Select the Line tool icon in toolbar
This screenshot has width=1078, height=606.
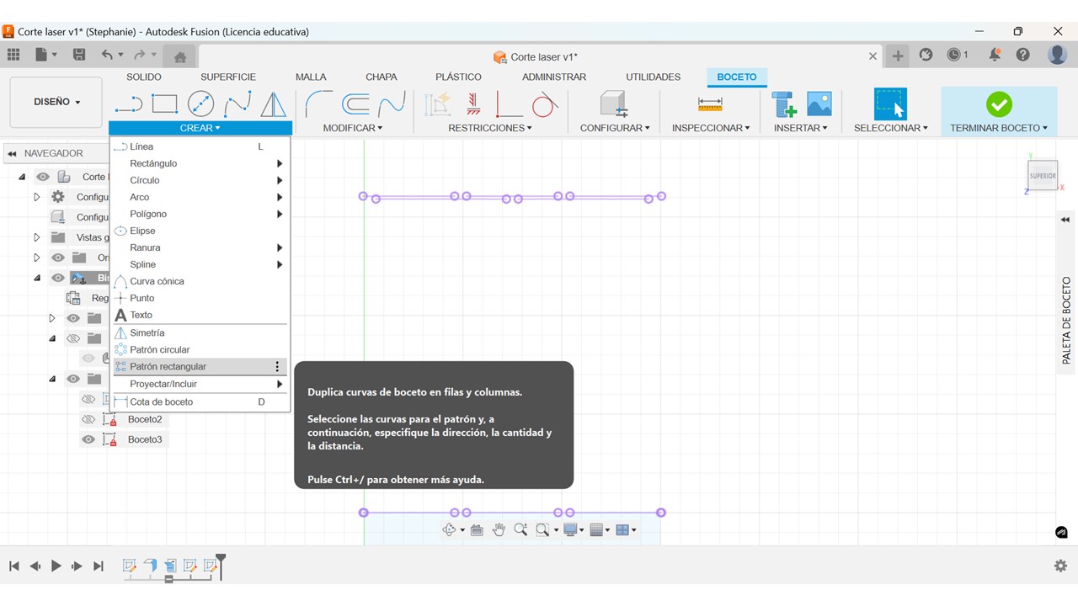pos(128,104)
